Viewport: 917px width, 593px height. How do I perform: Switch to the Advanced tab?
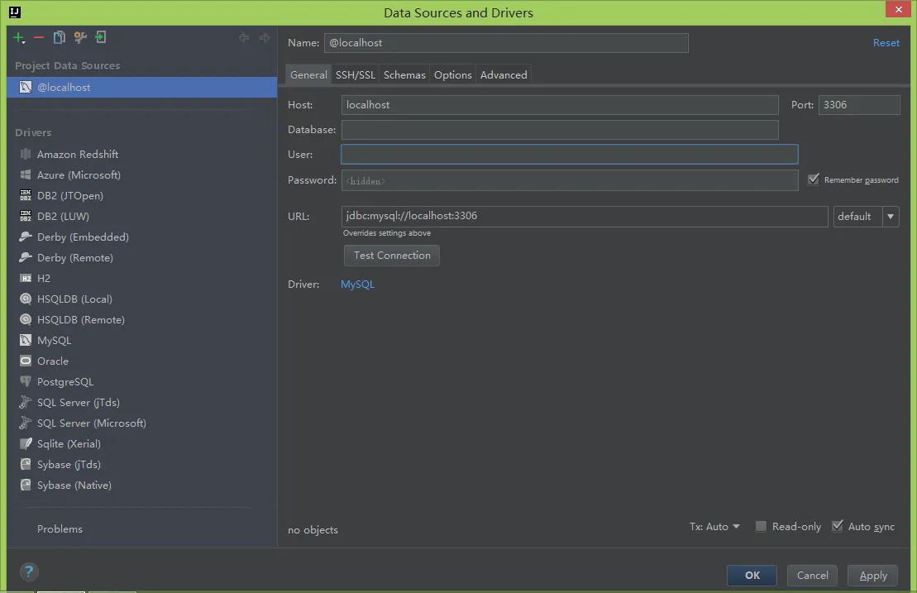504,75
